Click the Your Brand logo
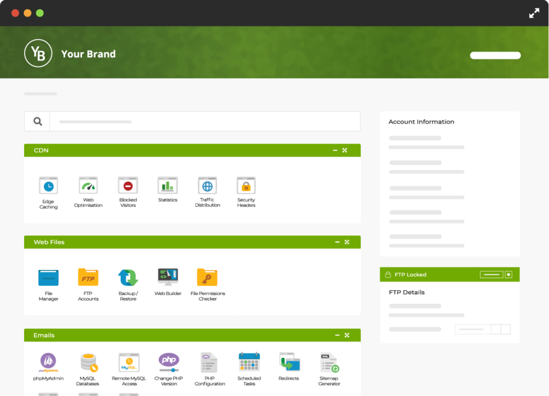This screenshot has height=396, width=549. point(38,54)
